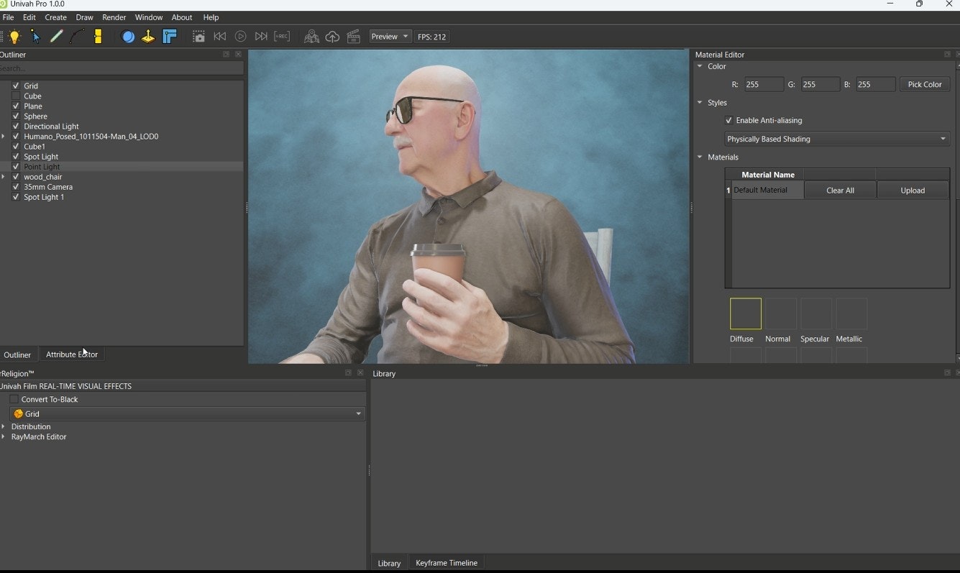Image resolution: width=960 pixels, height=573 pixels.
Task: Select the curve path tool
Action: pyautogui.click(x=77, y=37)
